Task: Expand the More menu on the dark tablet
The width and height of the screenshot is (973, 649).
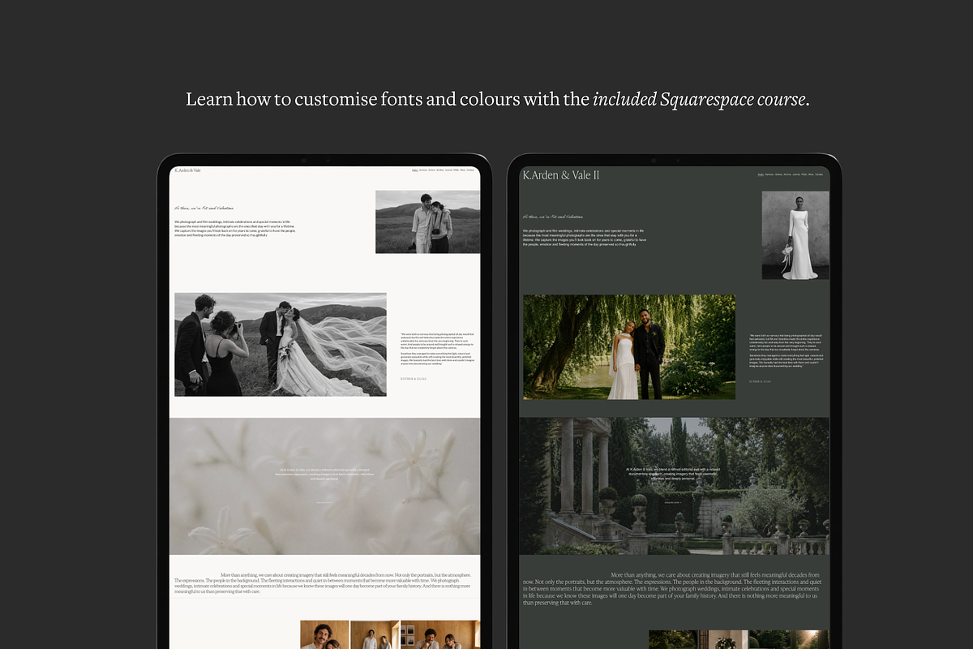Action: (811, 174)
